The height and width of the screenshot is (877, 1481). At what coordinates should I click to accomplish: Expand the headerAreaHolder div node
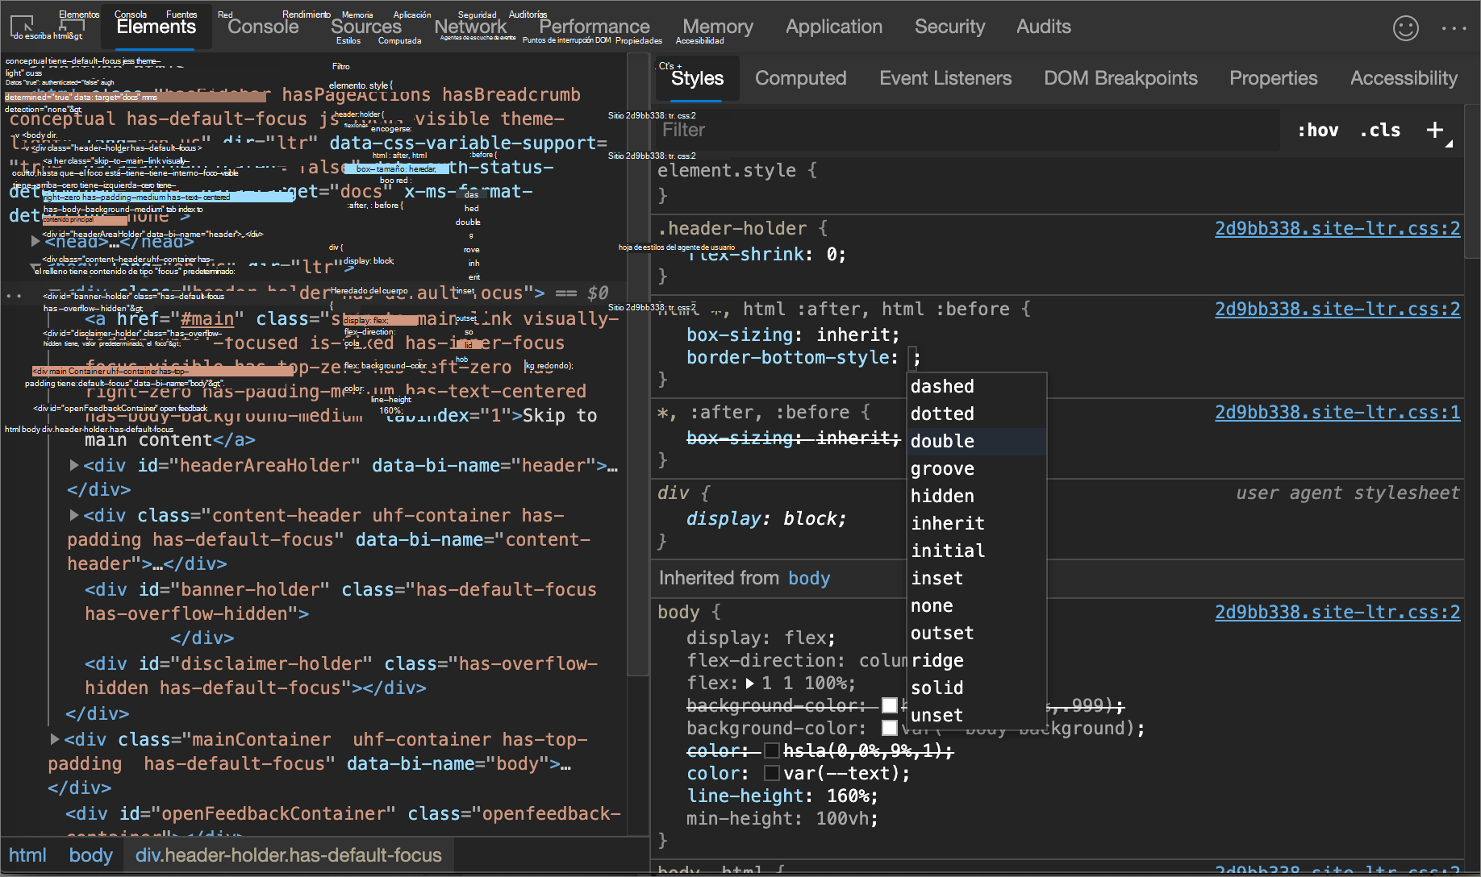(74, 465)
